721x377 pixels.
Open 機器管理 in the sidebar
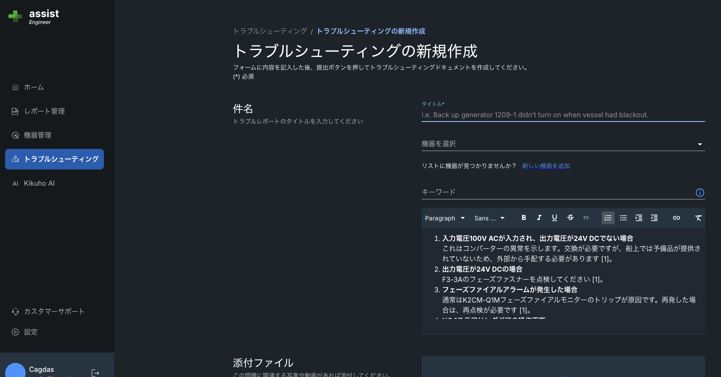(54, 135)
